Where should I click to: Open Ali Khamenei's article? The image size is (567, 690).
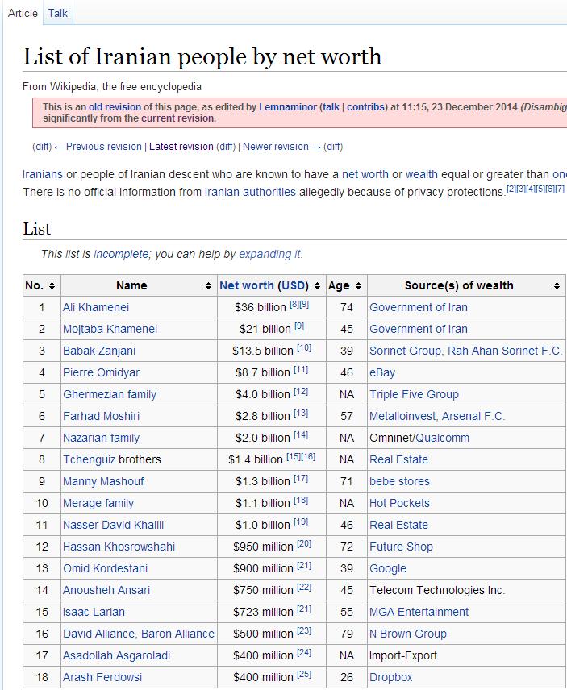point(96,307)
